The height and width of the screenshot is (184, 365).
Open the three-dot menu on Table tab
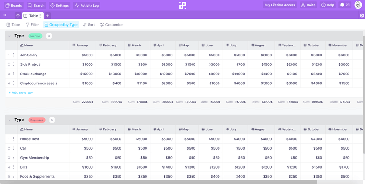(x=40, y=16)
